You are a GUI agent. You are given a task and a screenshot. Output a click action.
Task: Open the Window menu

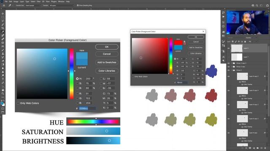(61, 2)
